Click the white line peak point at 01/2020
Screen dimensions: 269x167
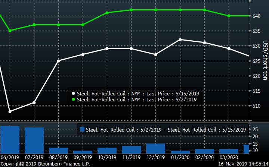click(180, 40)
